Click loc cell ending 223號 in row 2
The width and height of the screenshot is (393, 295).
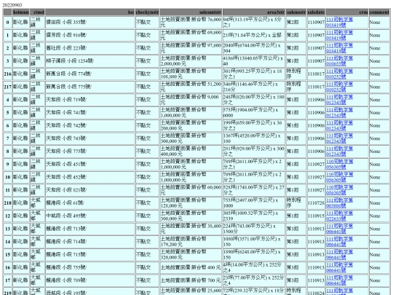click(x=90, y=48)
